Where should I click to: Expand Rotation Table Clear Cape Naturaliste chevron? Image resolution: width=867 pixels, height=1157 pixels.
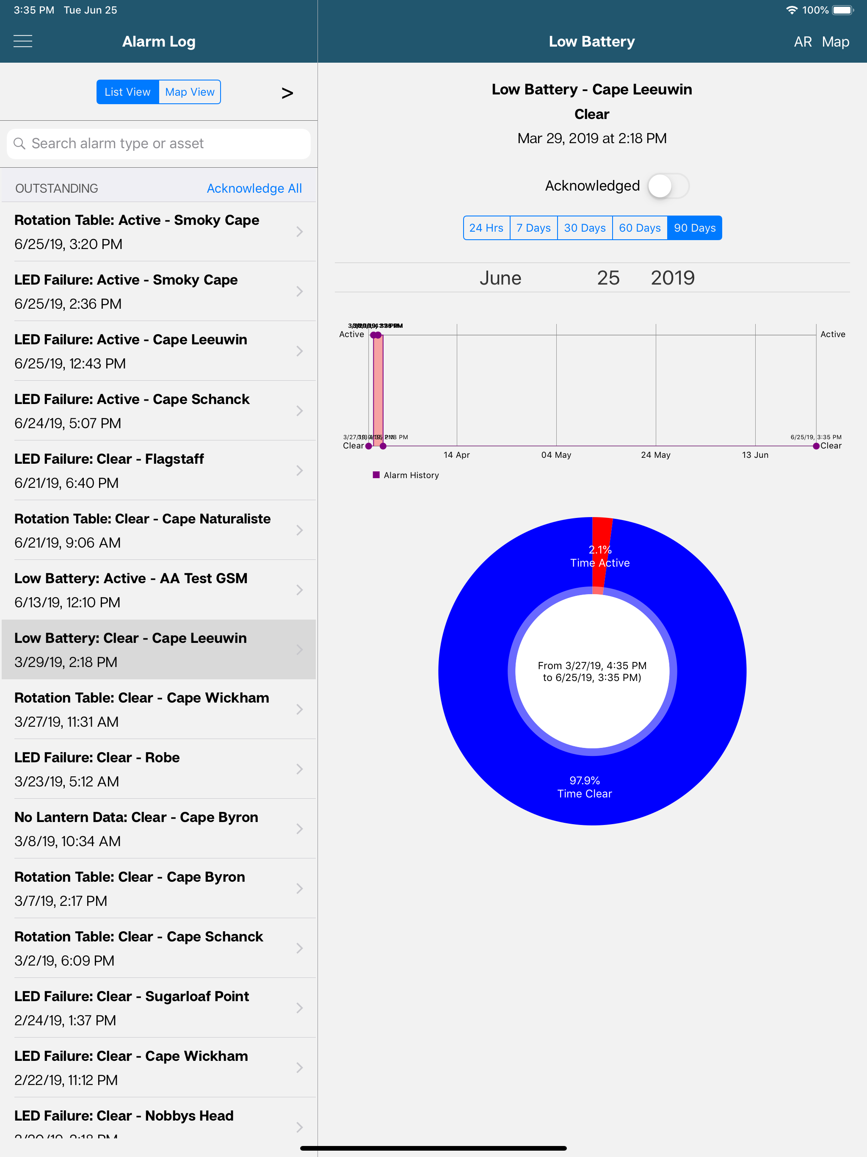pos(300,530)
